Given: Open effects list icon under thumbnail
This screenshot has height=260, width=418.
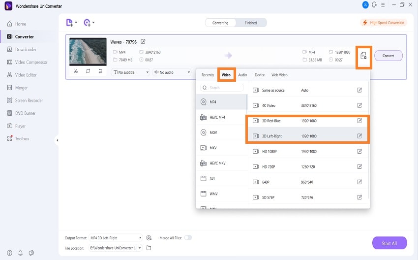Looking at the screenshot, I should (100, 71).
